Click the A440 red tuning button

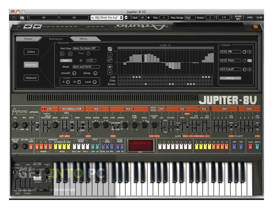[x=251, y=146]
